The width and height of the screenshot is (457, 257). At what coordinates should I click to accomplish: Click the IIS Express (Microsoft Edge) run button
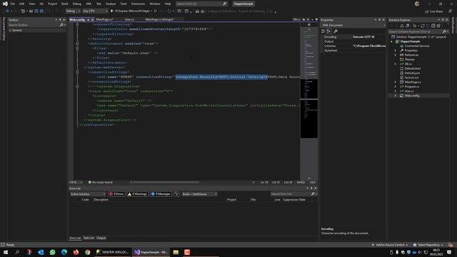tap(131, 11)
